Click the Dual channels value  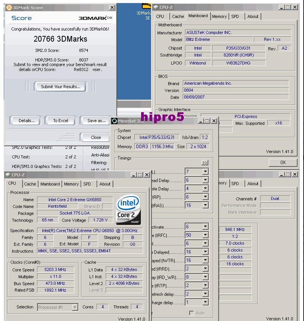tap(275, 198)
